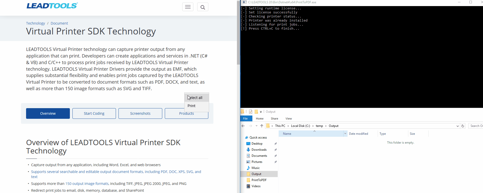Click Local Disk (C:) in the address breadcrumb
Viewport: 483px width, 193px height.
point(300,126)
